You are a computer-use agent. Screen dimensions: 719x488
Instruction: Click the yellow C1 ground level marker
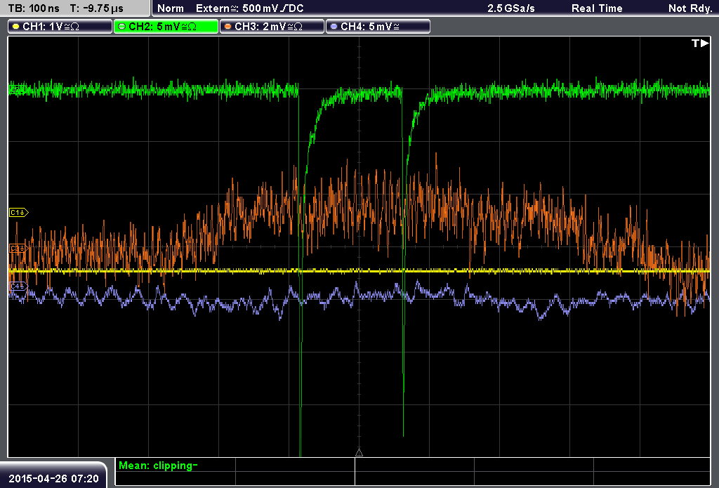point(19,212)
